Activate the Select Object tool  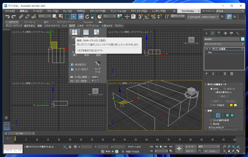pyautogui.click(x=55, y=16)
